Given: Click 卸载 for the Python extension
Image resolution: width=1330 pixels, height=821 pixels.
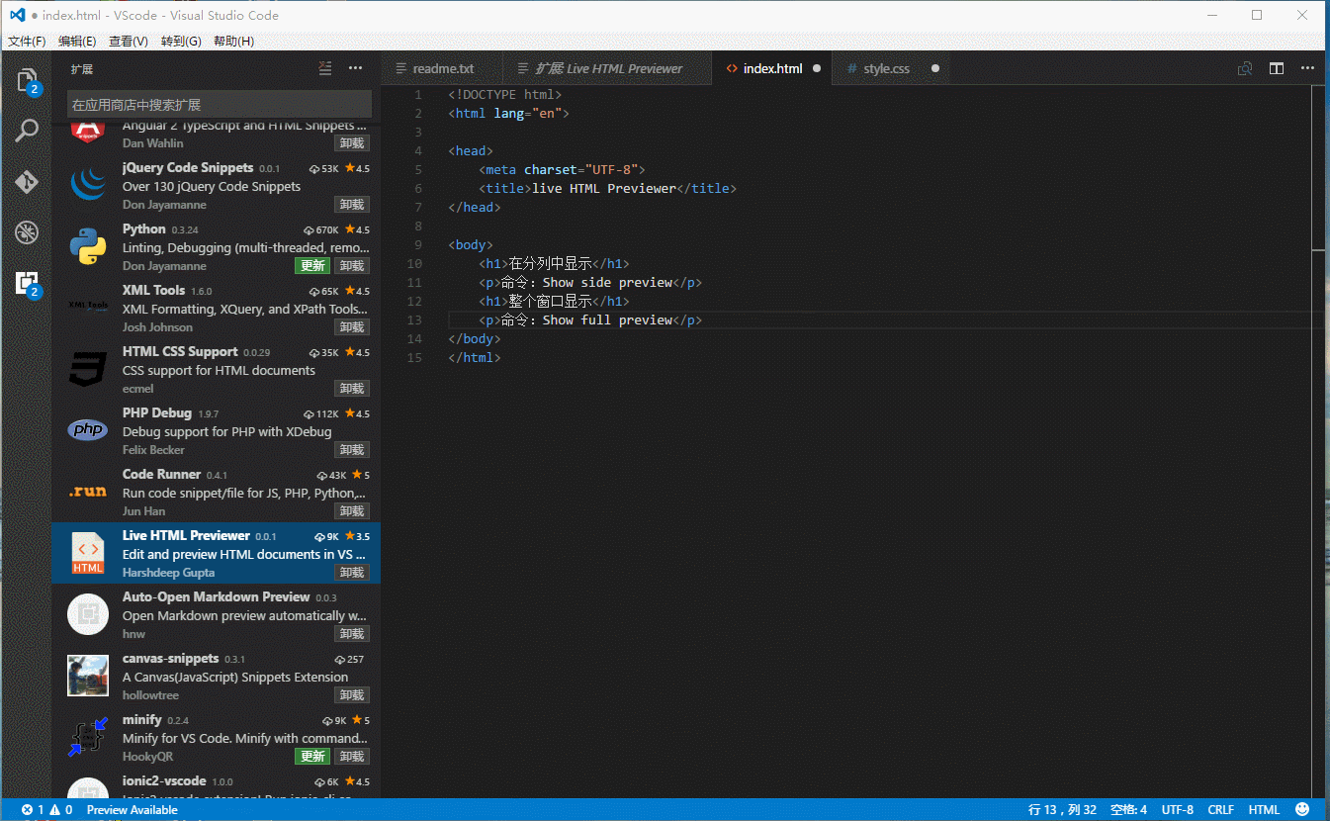Looking at the screenshot, I should pos(351,266).
